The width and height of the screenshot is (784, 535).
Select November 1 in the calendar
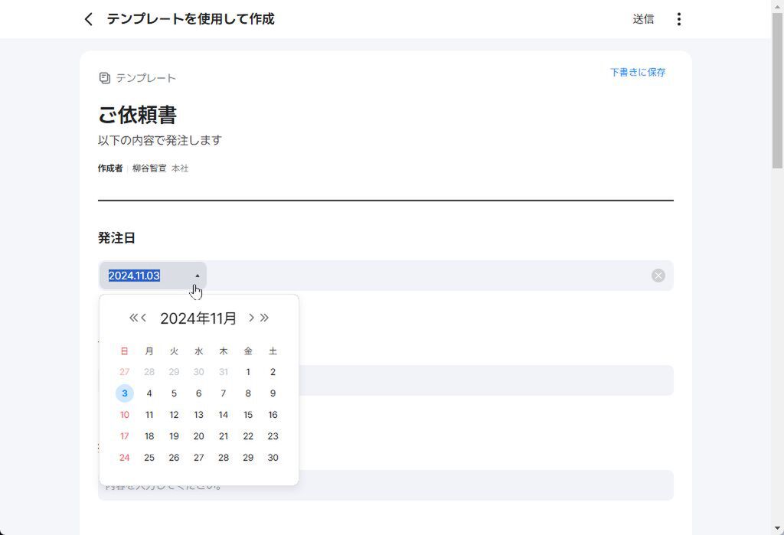[x=248, y=372]
